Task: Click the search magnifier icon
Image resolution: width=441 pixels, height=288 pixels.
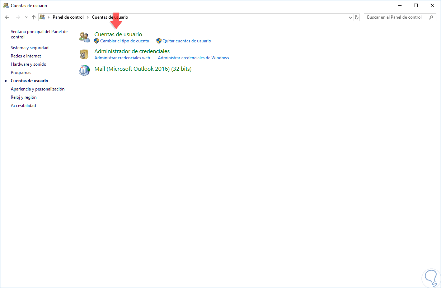Action: tap(431, 17)
